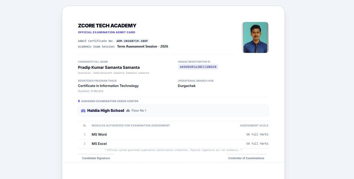Click the Official Examination Admit Card subtitle
Image resolution: width=354 pixels, height=179 pixels.
[x=107, y=32]
